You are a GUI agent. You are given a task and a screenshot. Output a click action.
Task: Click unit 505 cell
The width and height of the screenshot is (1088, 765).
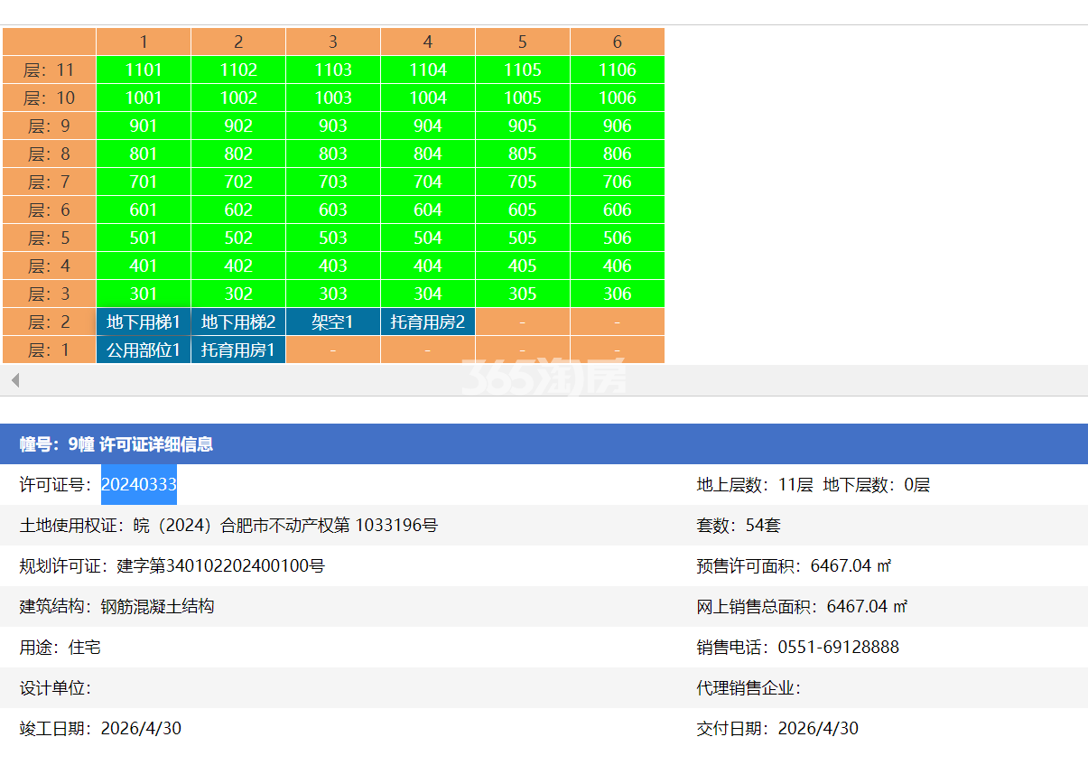coord(523,238)
